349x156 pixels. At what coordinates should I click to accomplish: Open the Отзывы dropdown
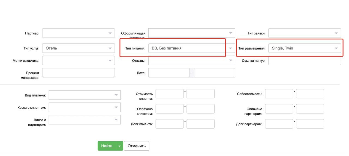(191, 61)
